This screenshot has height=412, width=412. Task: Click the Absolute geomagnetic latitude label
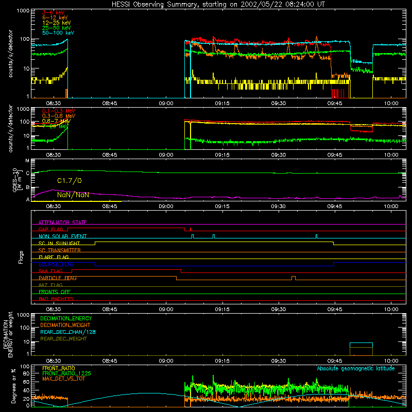click(356, 369)
